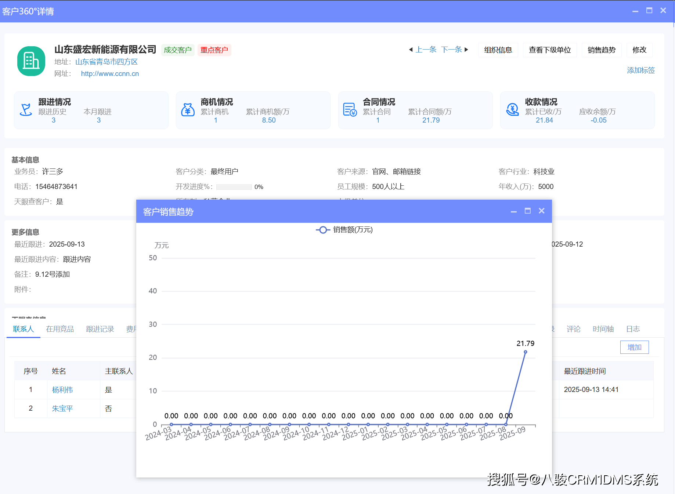The width and height of the screenshot is (675, 494).
Task: Click the 添加标签 link
Action: click(x=640, y=70)
